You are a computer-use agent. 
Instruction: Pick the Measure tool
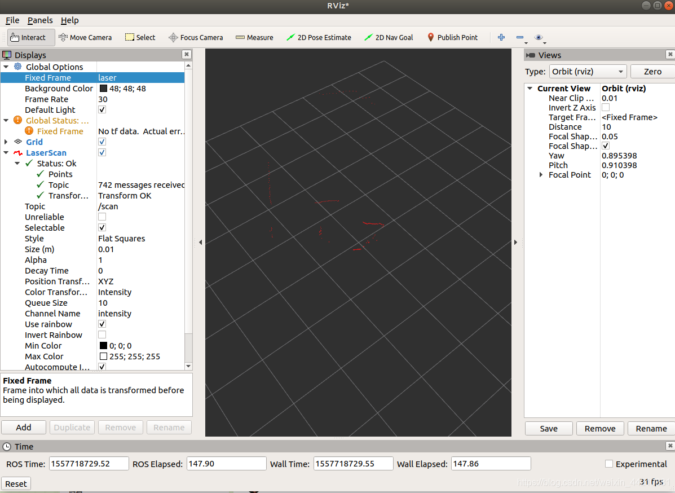click(x=254, y=37)
